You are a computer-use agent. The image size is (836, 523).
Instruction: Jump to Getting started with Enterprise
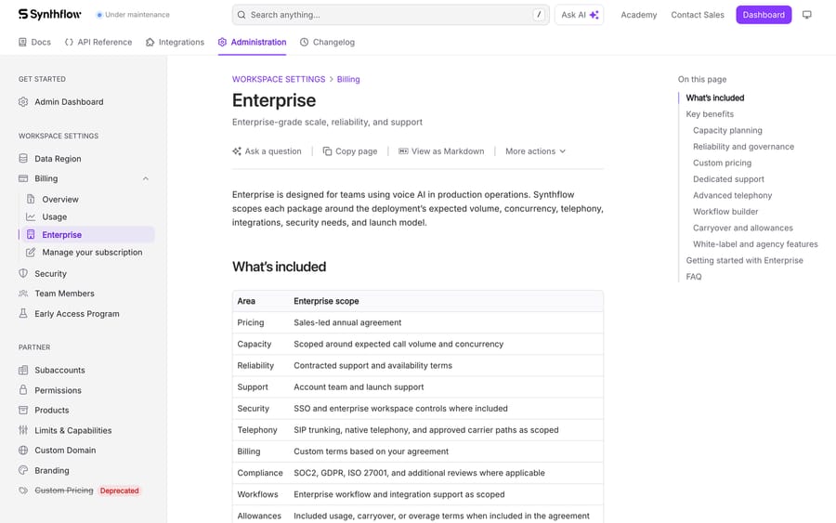tap(744, 260)
